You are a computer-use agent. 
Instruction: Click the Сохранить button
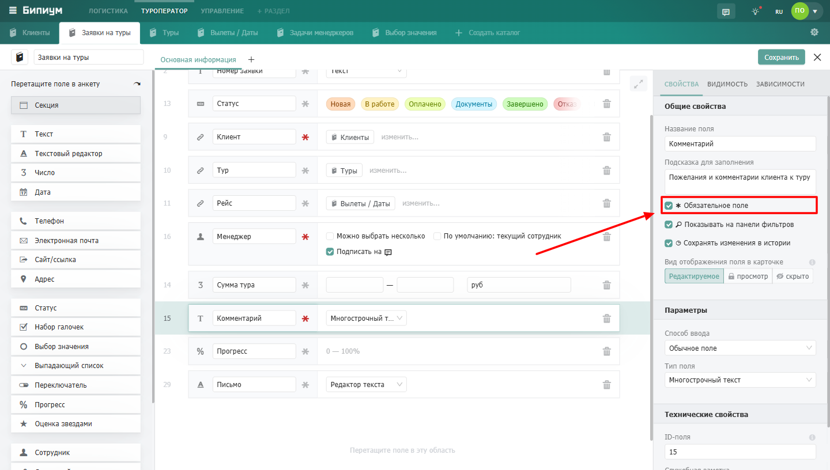click(x=781, y=57)
